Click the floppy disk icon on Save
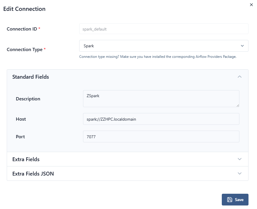 230,200
